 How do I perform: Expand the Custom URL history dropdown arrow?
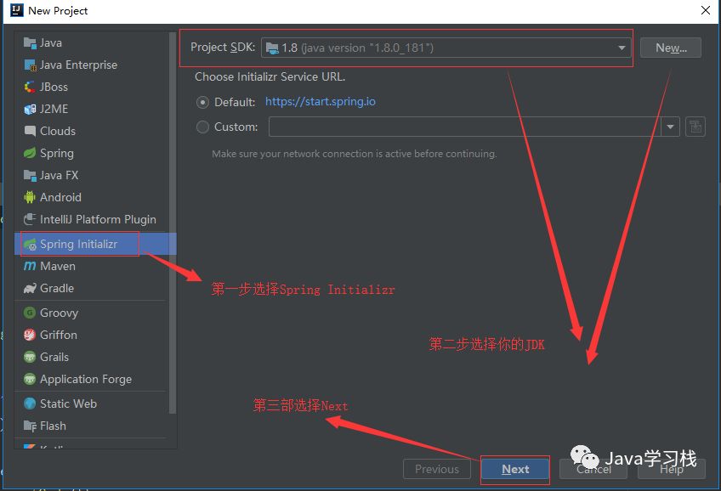(671, 127)
